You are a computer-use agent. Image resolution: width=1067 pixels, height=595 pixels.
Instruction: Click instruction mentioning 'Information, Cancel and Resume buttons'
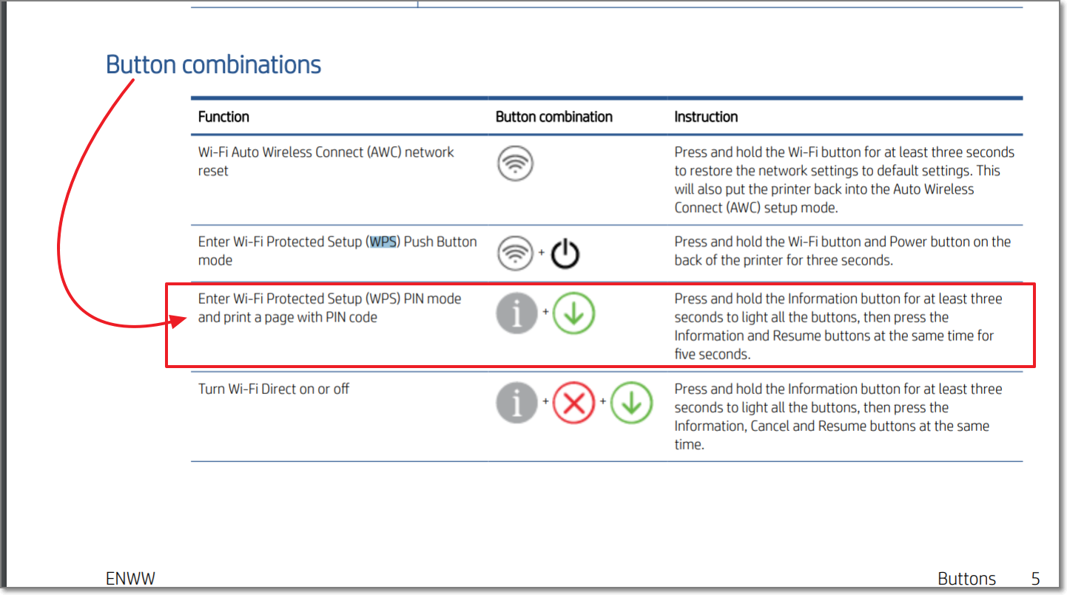pos(838,416)
